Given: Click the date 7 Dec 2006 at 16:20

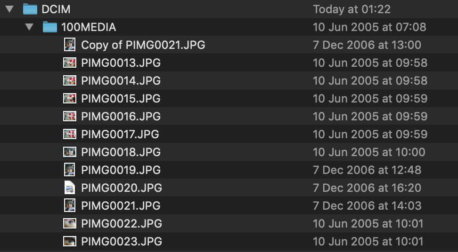Looking at the screenshot, I should pyautogui.click(x=367, y=188).
